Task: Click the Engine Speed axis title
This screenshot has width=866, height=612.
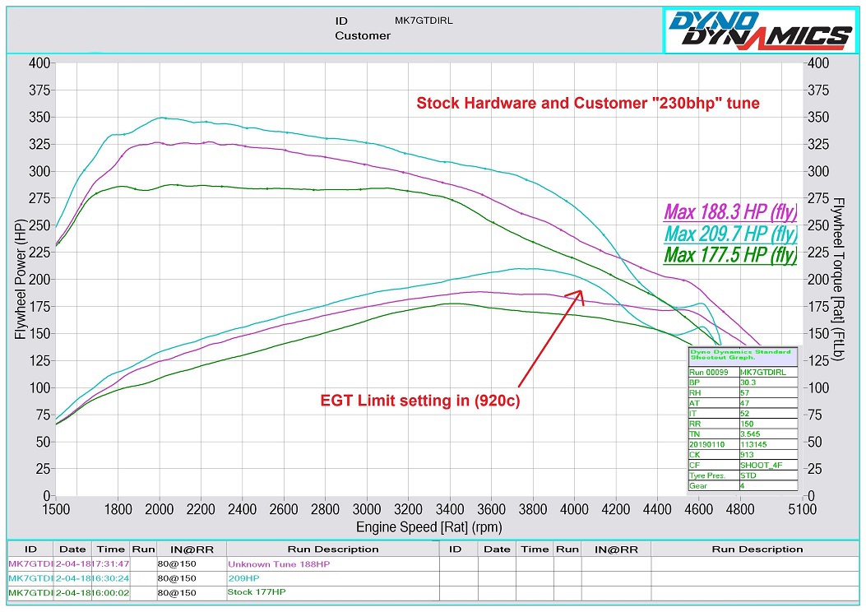Action: pos(428,527)
